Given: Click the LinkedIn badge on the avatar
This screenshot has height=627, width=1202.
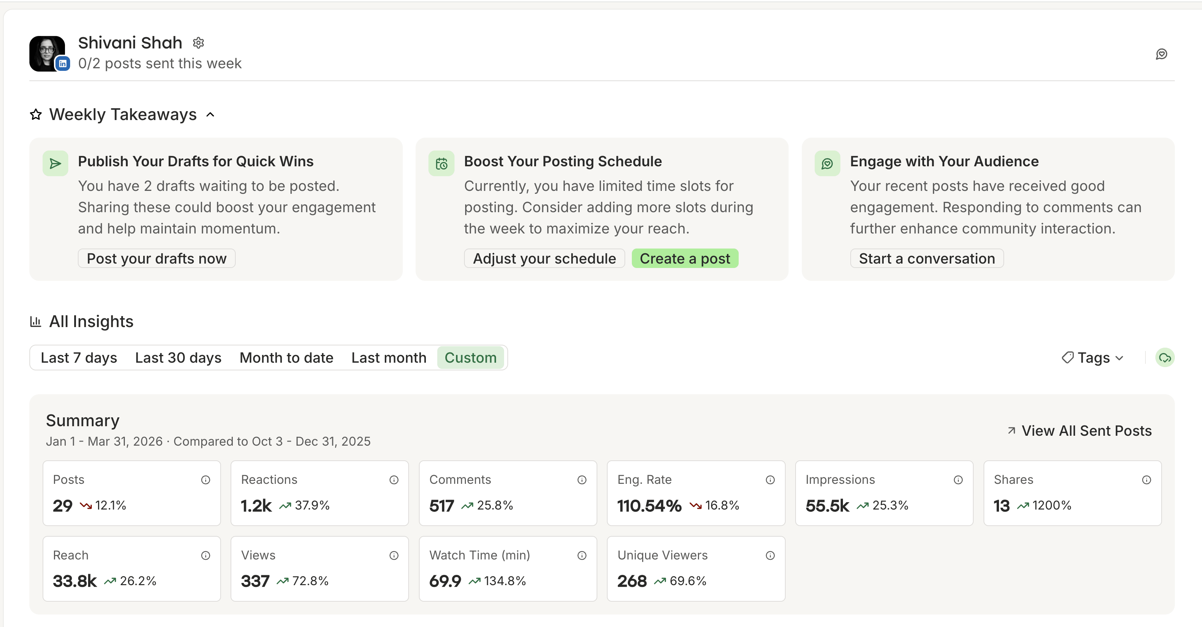Looking at the screenshot, I should 62,64.
